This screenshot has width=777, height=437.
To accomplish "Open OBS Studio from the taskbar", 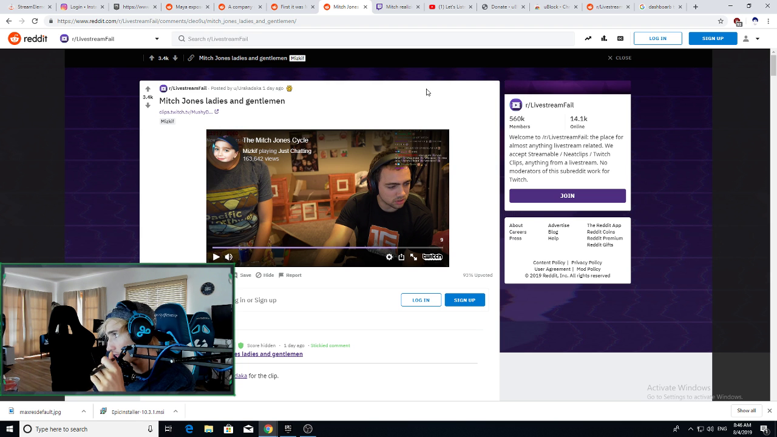I will pyautogui.click(x=308, y=429).
